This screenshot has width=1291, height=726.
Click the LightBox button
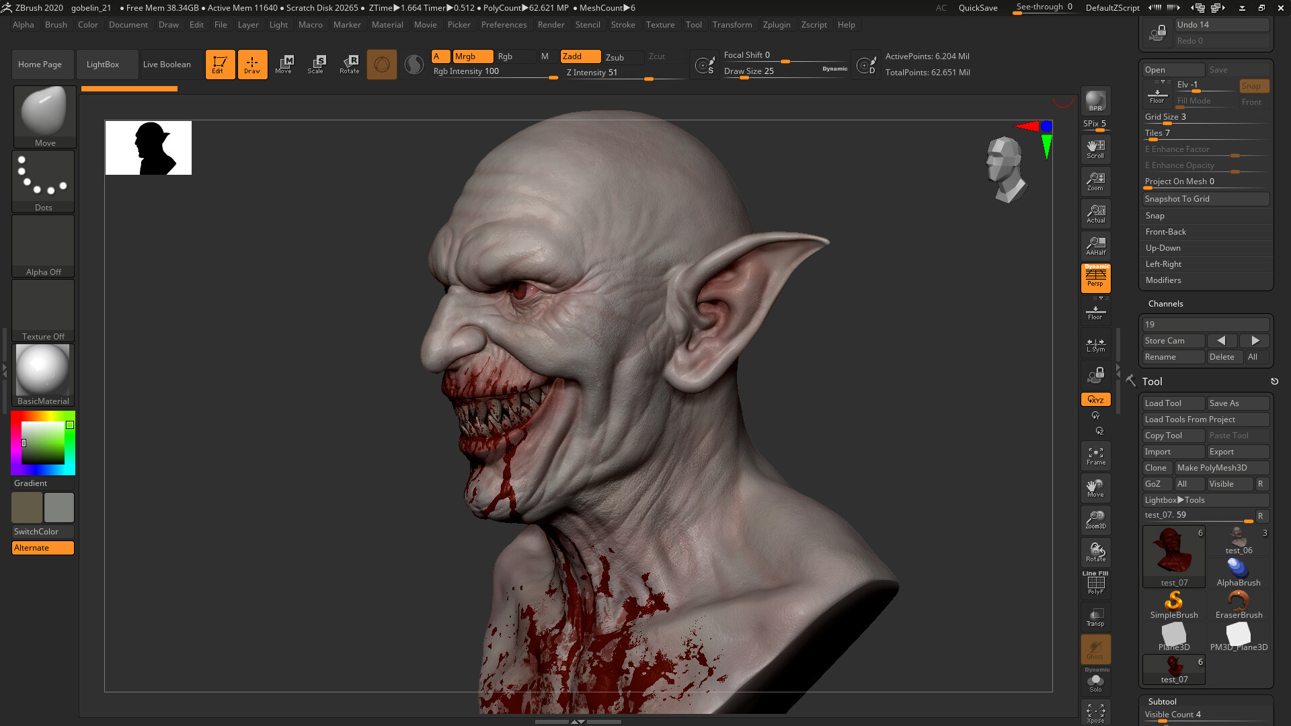(x=103, y=65)
